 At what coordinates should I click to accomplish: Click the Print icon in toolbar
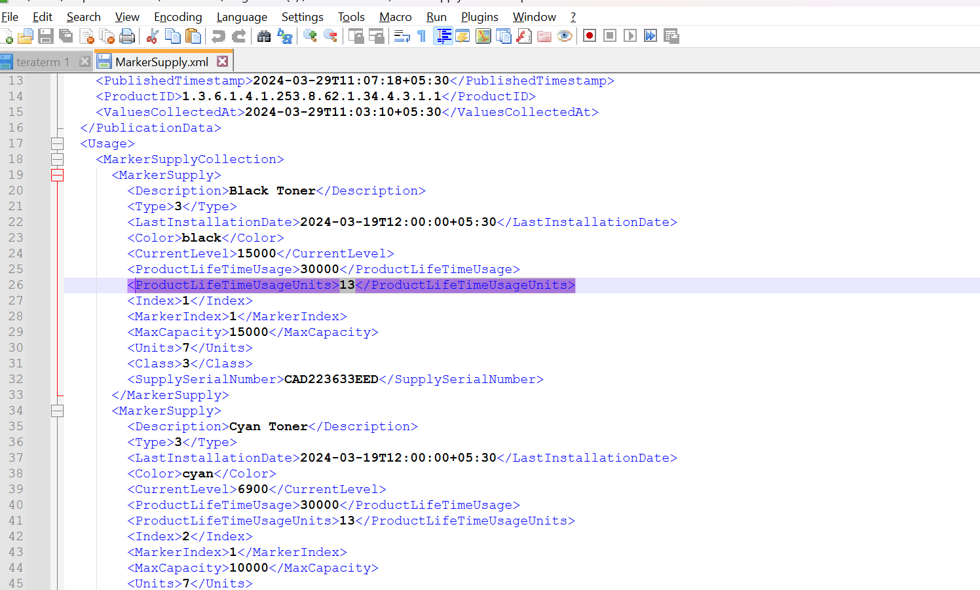pyautogui.click(x=127, y=36)
